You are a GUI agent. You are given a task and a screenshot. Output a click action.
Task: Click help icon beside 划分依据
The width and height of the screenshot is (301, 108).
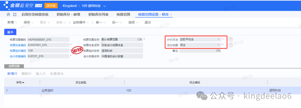coord(230,45)
